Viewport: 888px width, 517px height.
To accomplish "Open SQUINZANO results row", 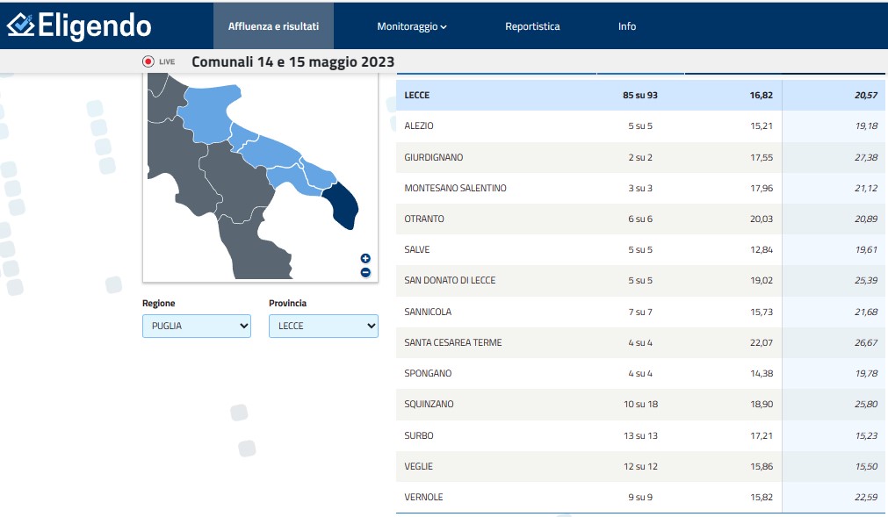I will pyautogui.click(x=429, y=404).
